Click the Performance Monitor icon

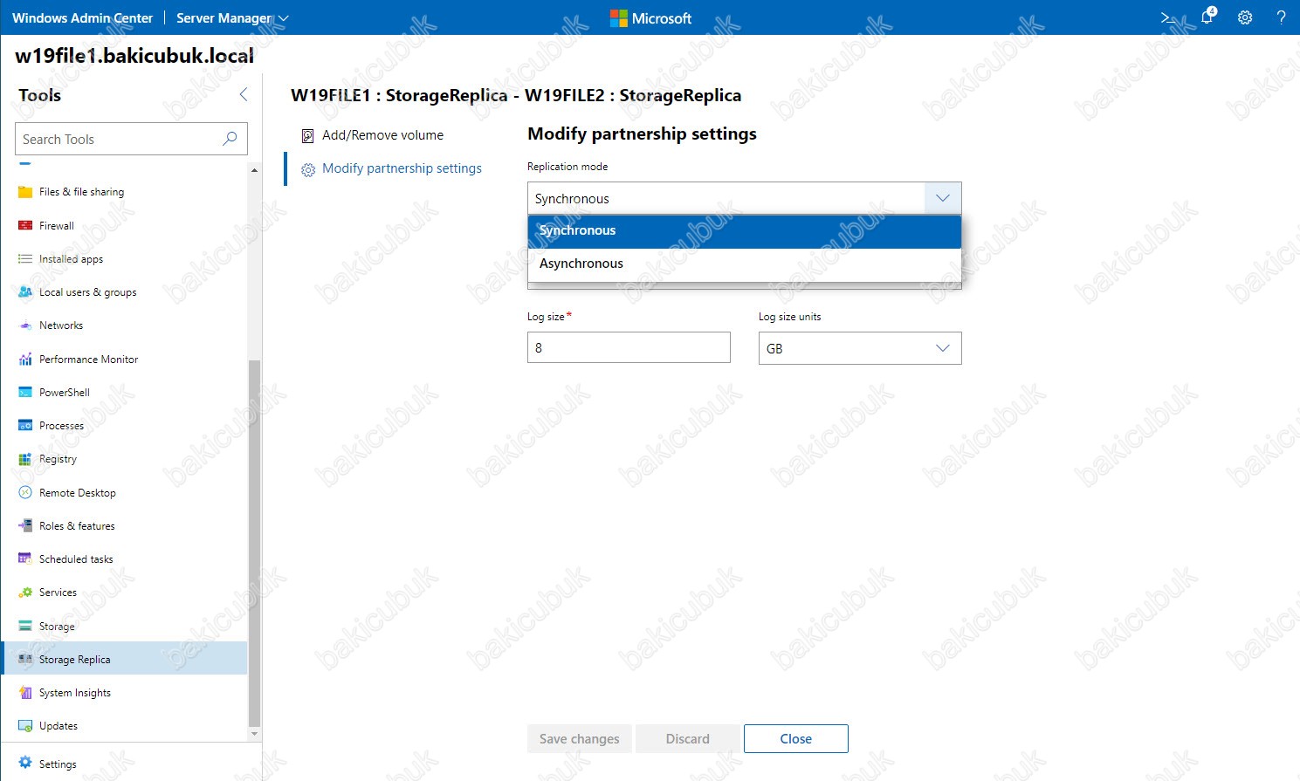pos(25,360)
